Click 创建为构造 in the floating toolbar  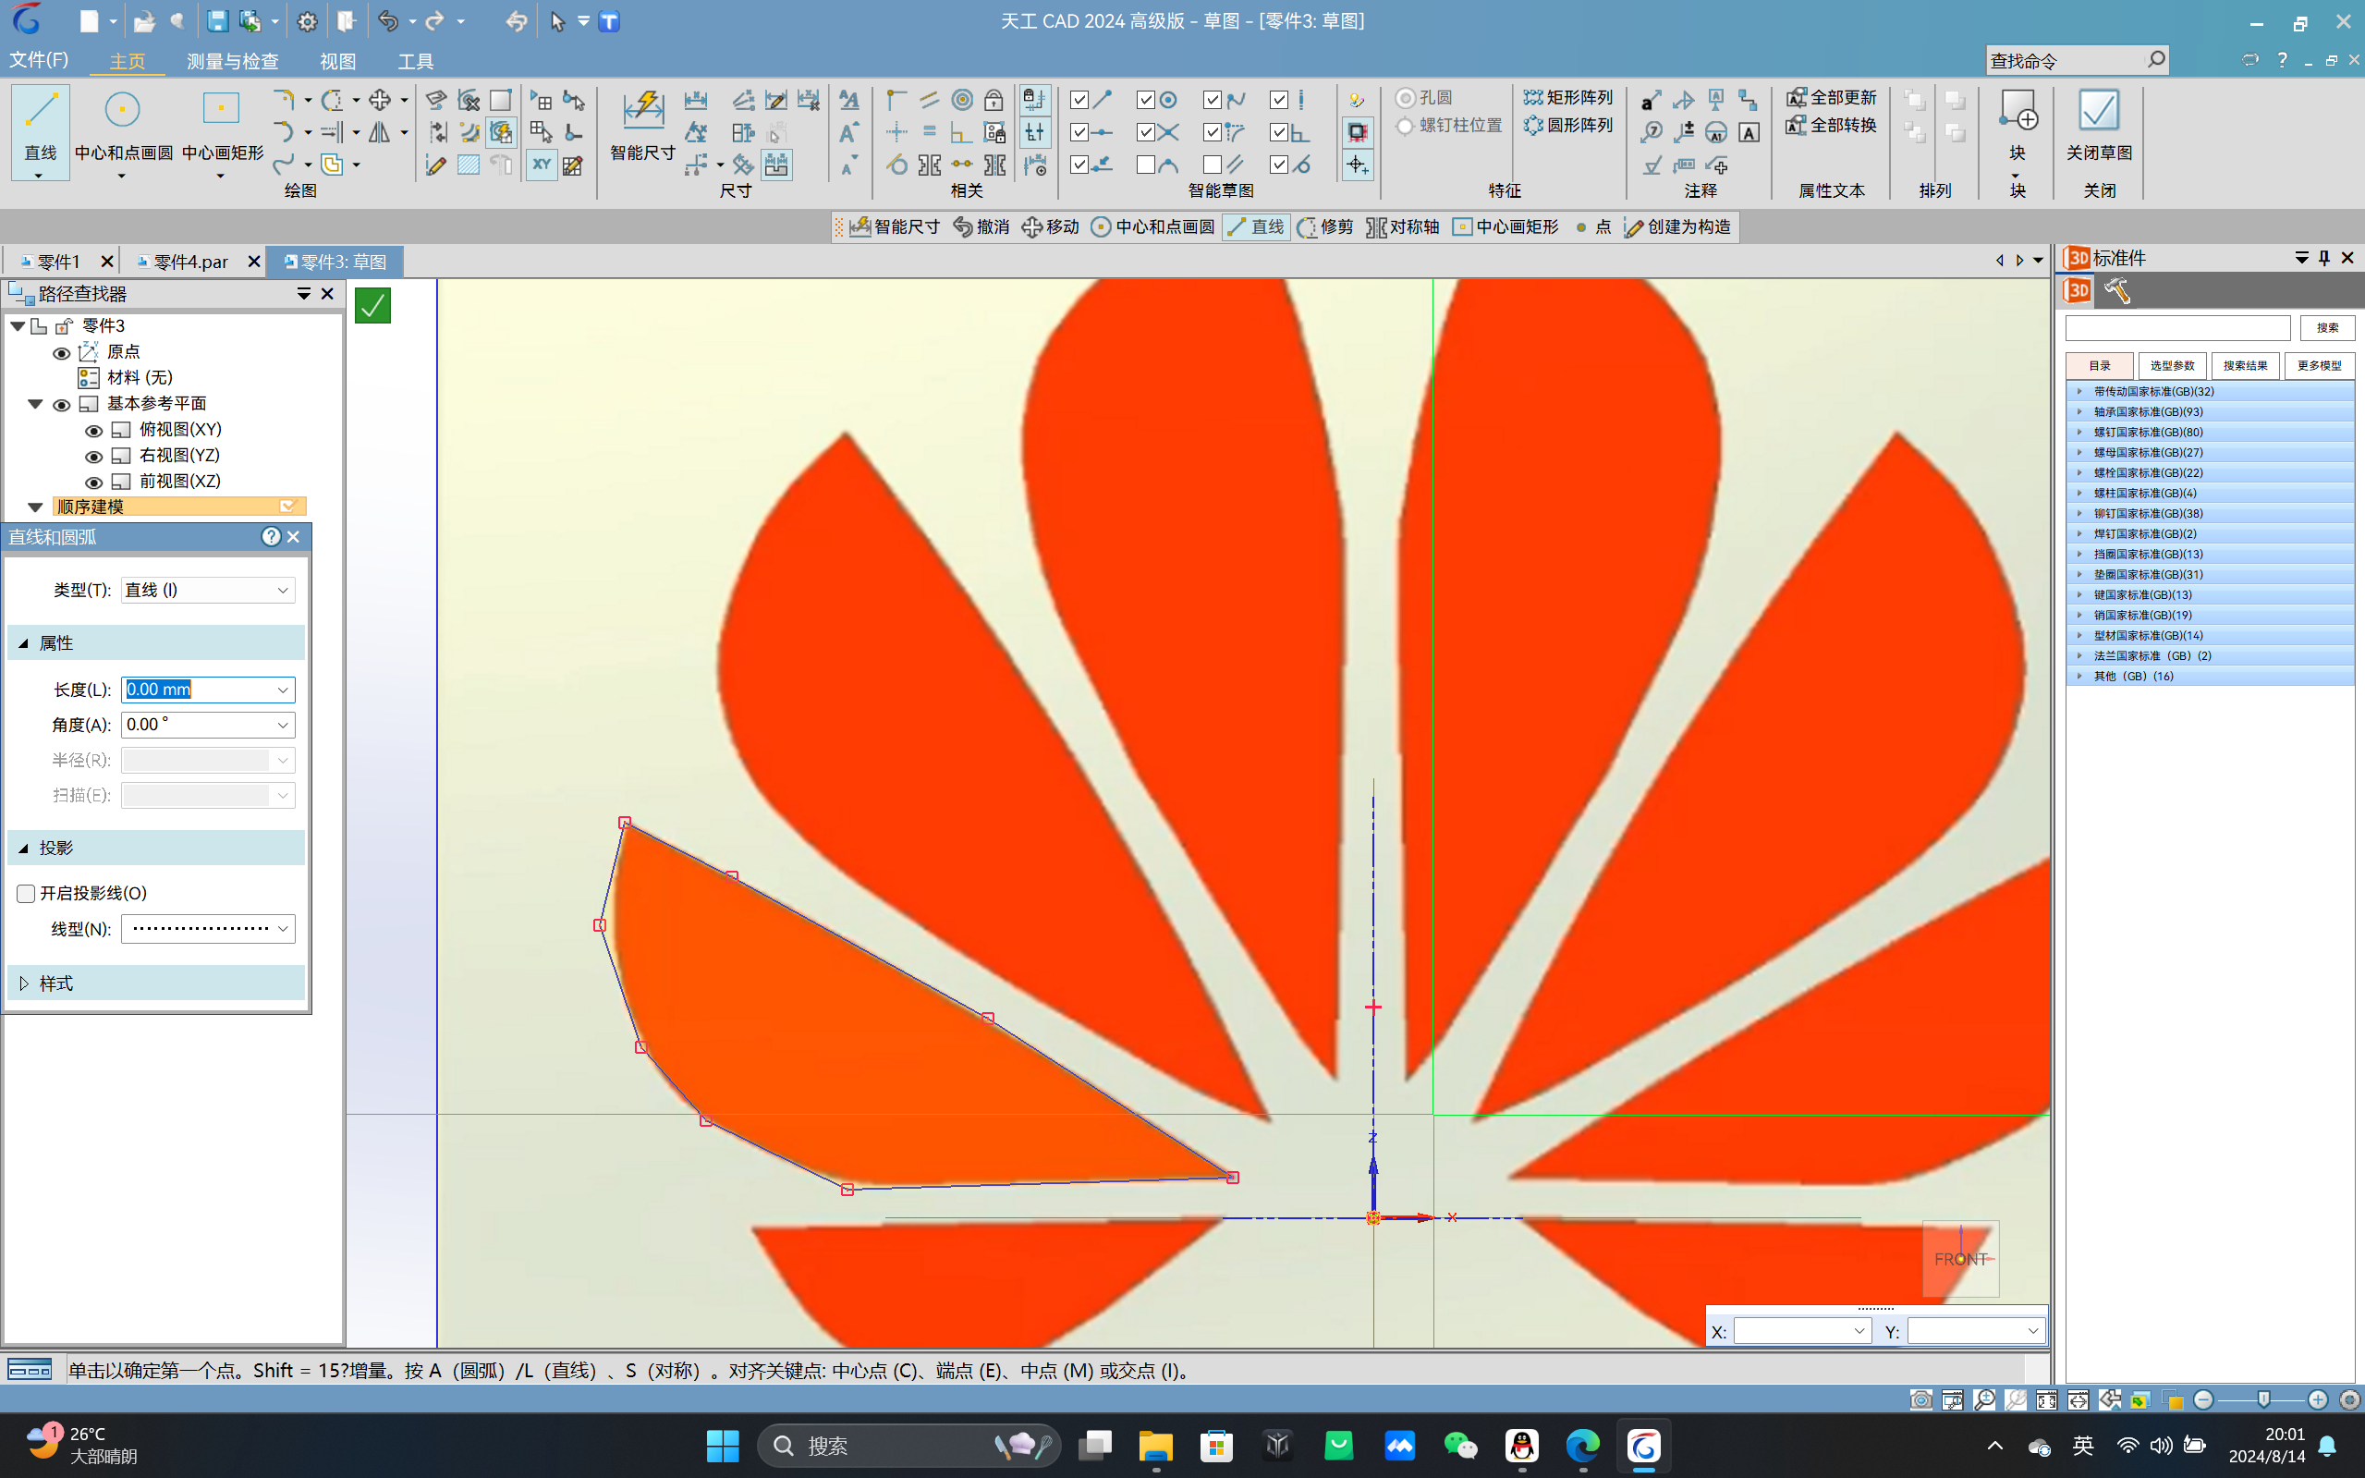pos(1677,226)
